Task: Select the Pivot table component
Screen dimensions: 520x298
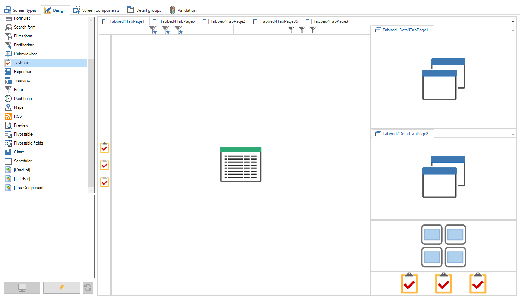Action: tap(45, 134)
